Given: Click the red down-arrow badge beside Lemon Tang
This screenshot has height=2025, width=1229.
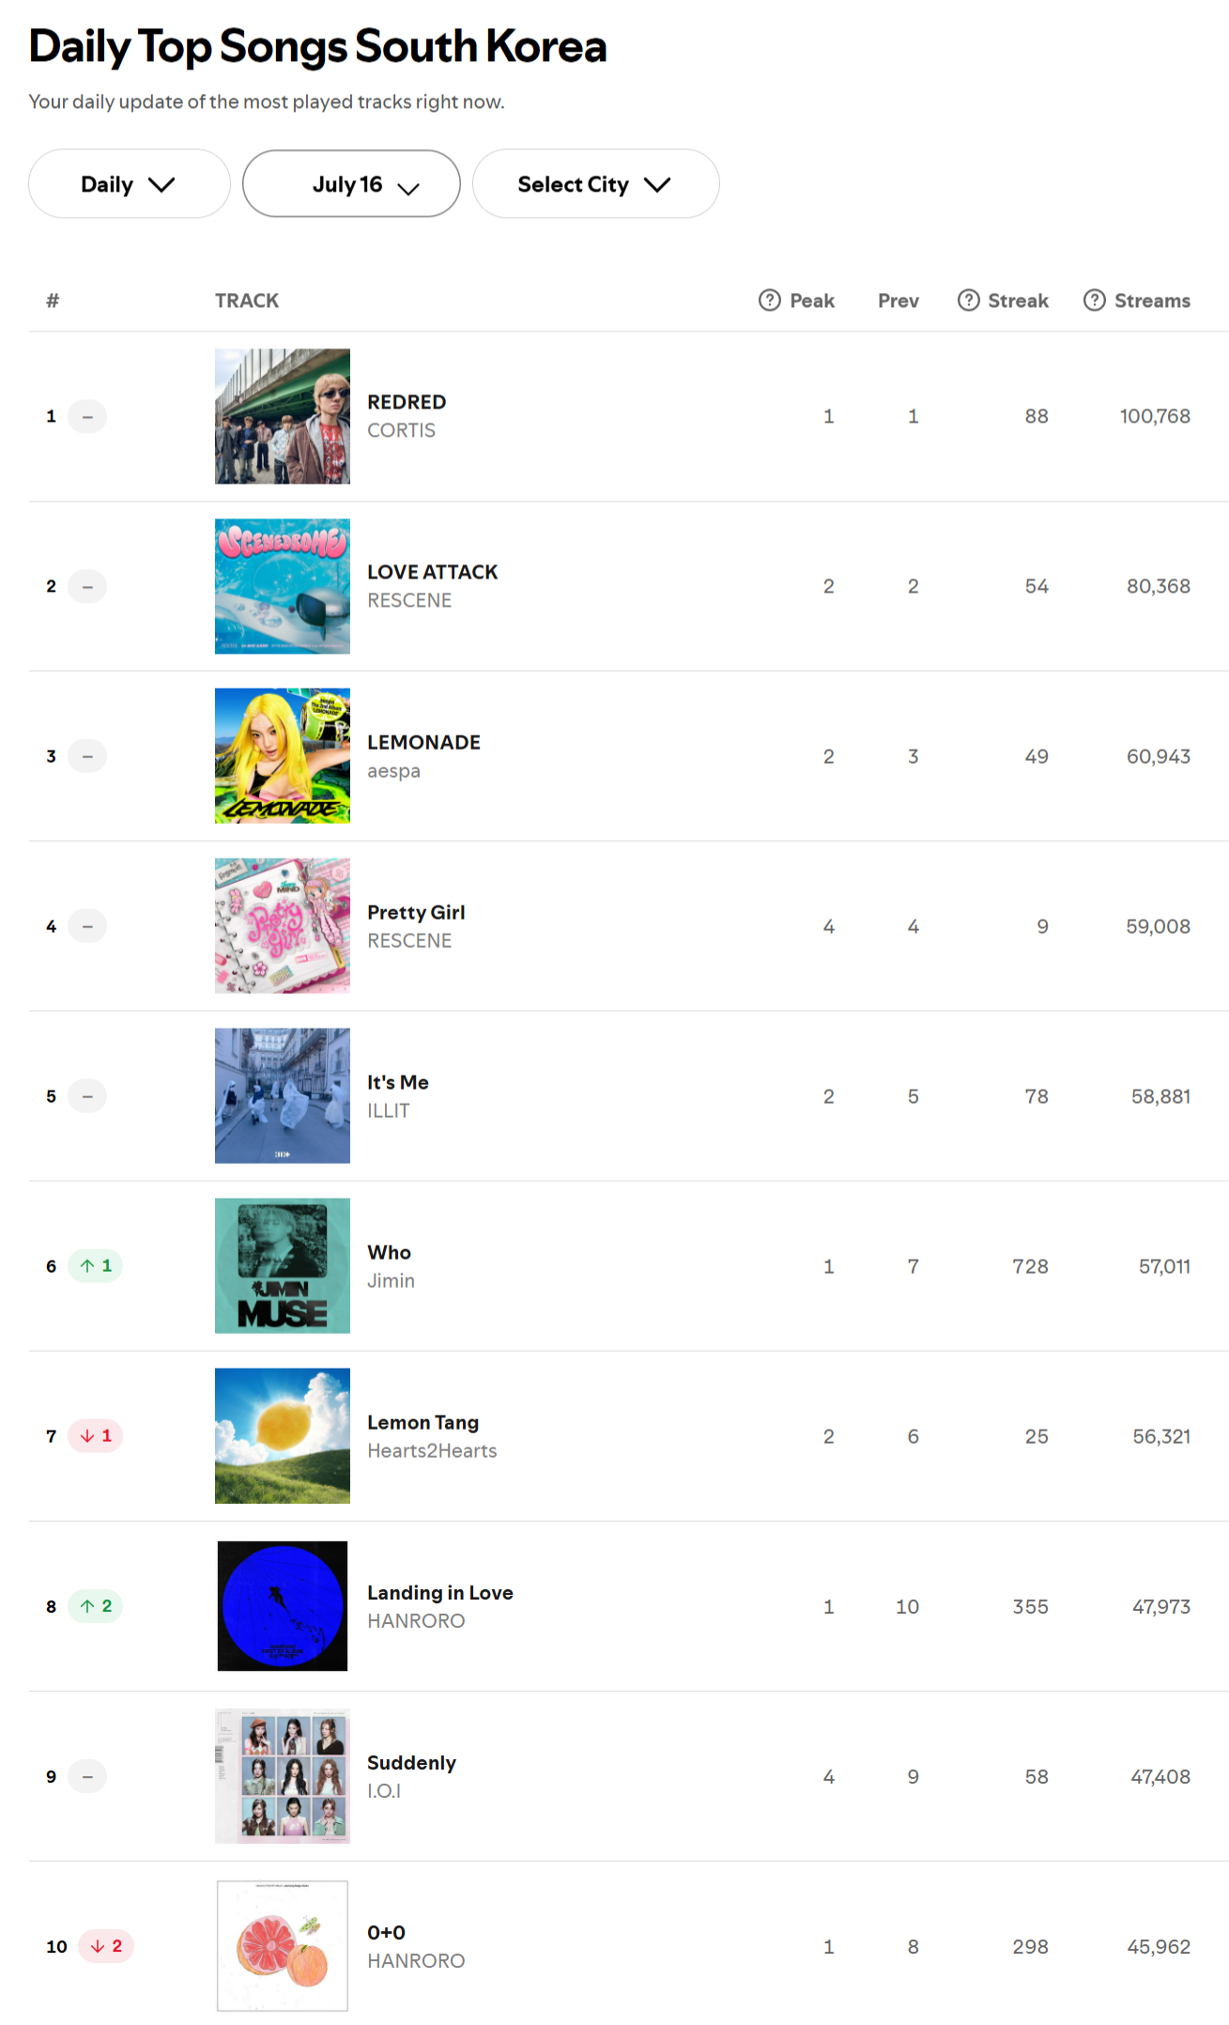Looking at the screenshot, I should [x=96, y=1436].
